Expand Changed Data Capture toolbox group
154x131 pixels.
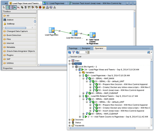click(x=19, y=31)
